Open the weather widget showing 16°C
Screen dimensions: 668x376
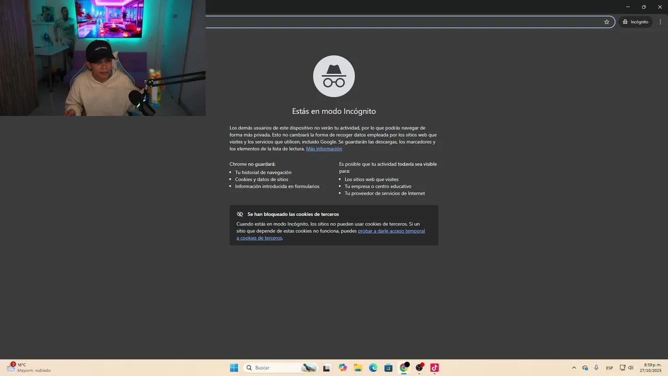(29, 368)
